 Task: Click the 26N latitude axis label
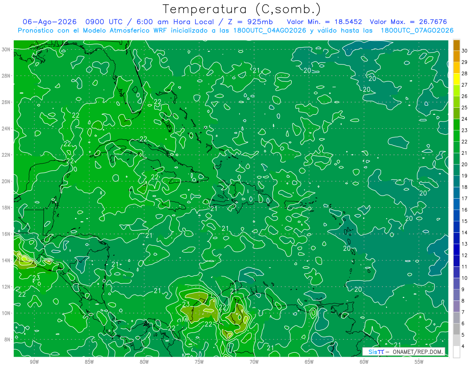click(6, 102)
